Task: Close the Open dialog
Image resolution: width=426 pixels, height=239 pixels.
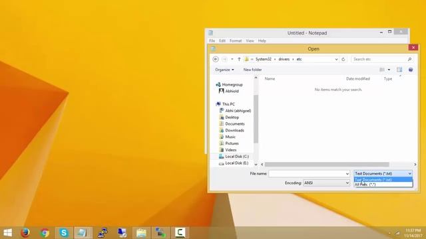Action: [413, 47]
